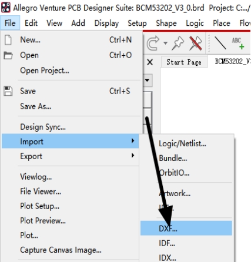The width and height of the screenshot is (251, 262).
Task: Click the New file document icon
Action: 8,40
